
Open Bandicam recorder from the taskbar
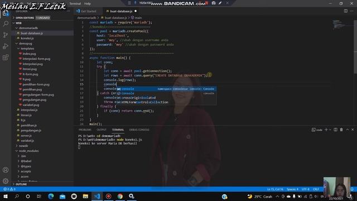[109, 196]
